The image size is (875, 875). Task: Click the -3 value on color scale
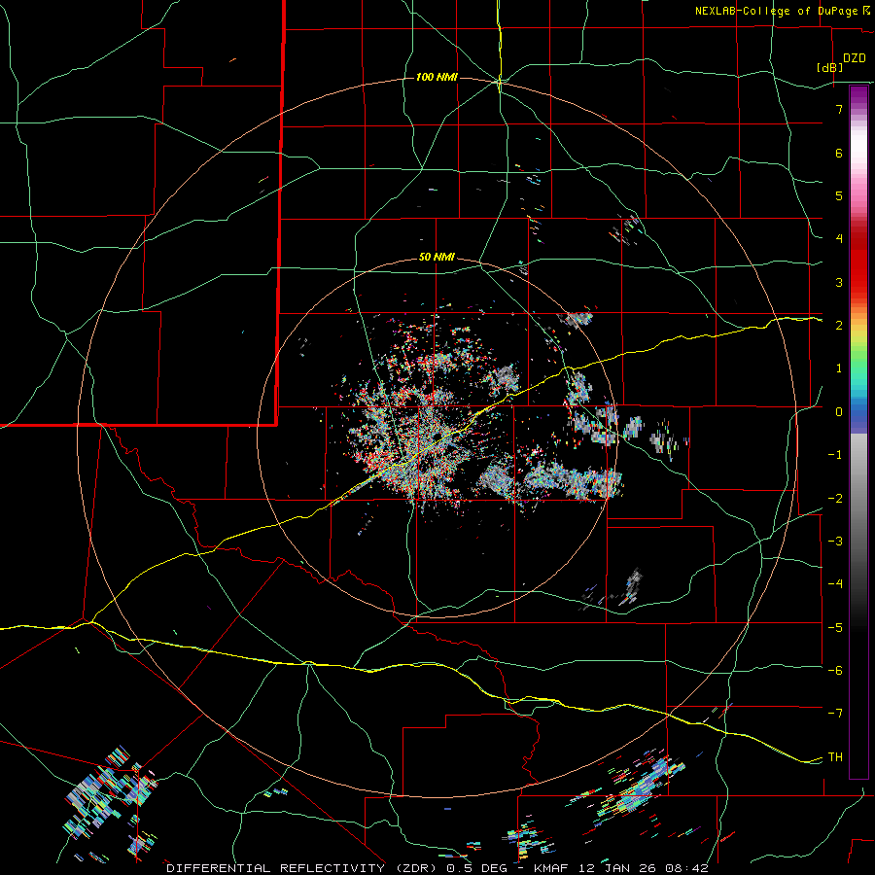click(835, 542)
